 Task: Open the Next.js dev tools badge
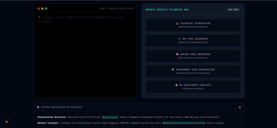point(7,122)
